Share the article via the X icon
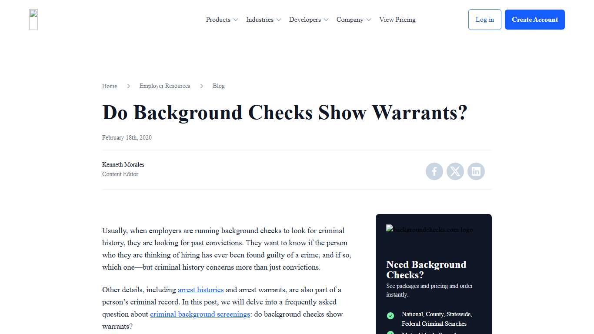The height and width of the screenshot is (334, 594). (455, 171)
